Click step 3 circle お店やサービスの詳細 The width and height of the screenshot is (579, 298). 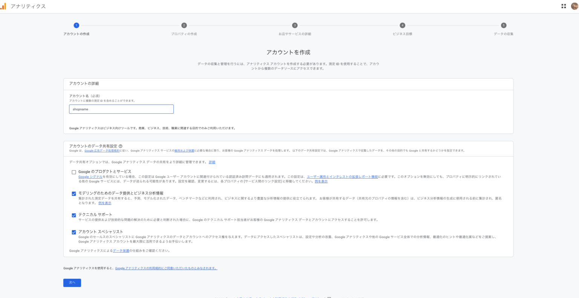(295, 25)
